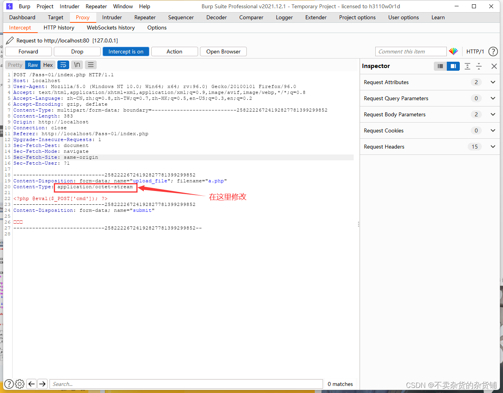Open search help icon at bottom left
The height and width of the screenshot is (393, 503).
9,384
